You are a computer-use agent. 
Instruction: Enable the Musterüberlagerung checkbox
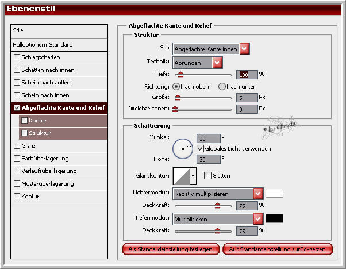[17, 183]
